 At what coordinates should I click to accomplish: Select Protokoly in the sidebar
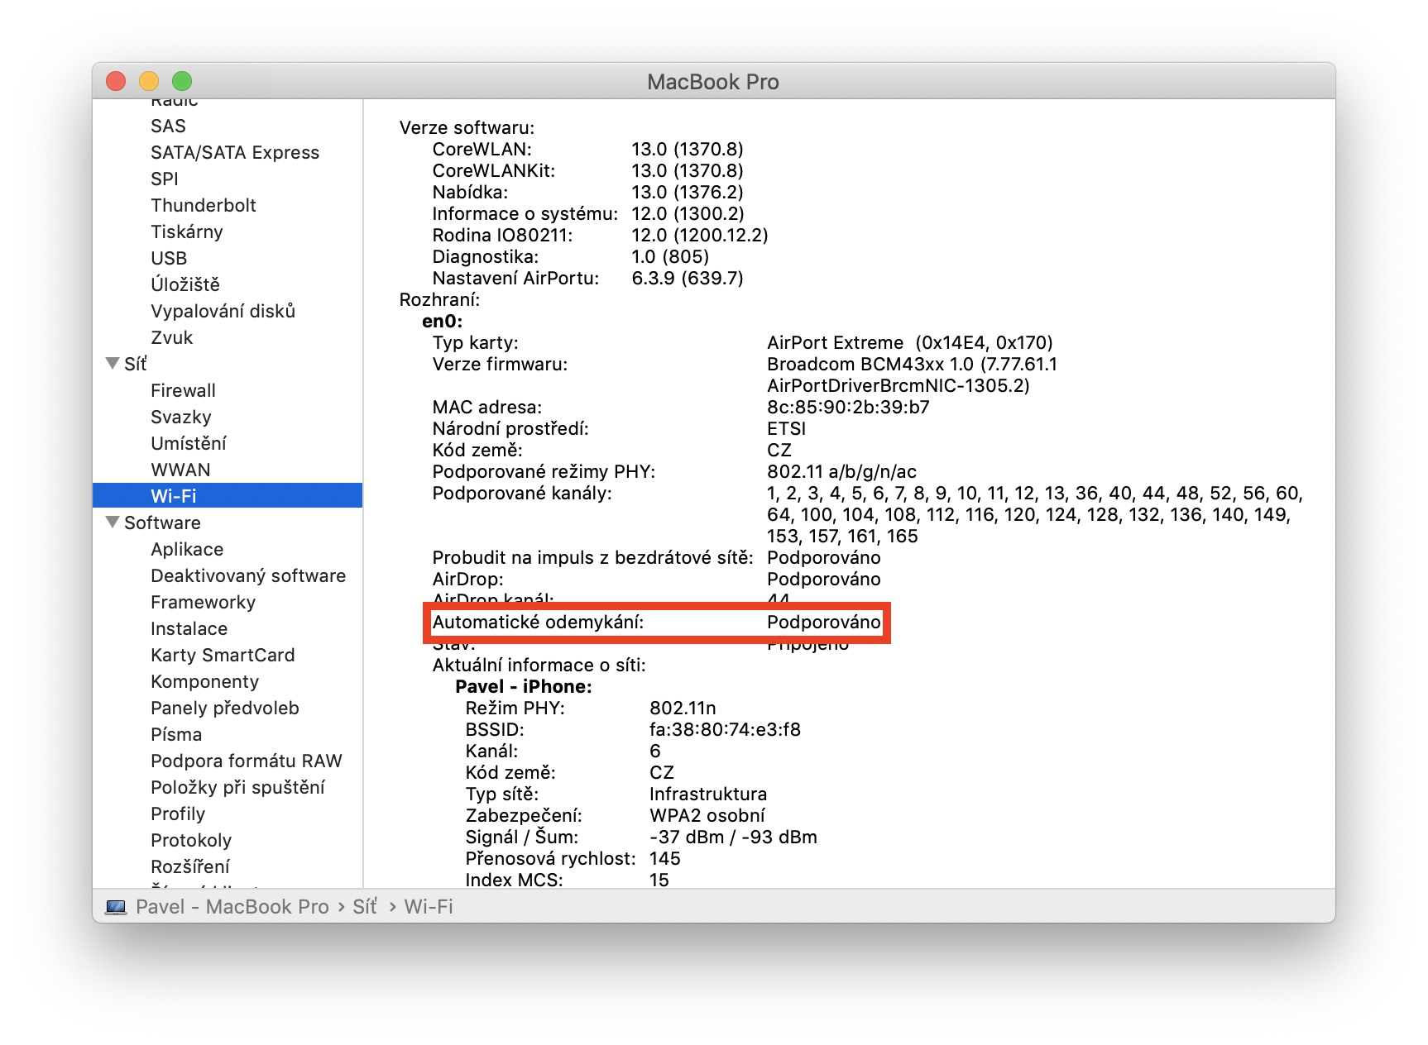pyautogui.click(x=191, y=840)
